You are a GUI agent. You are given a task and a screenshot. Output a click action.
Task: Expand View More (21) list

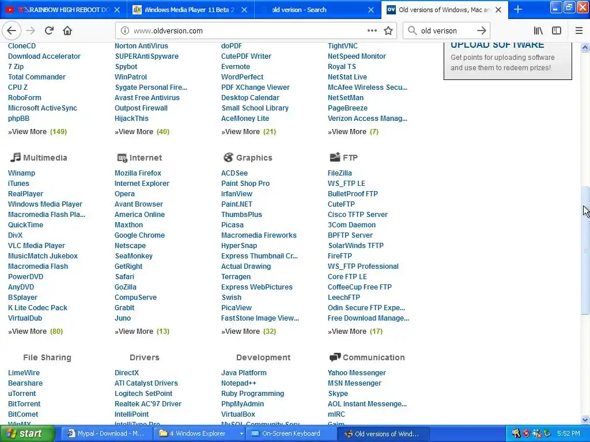pyautogui.click(x=248, y=132)
